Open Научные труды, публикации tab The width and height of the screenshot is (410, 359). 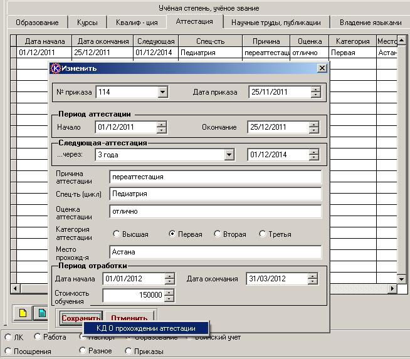276,23
